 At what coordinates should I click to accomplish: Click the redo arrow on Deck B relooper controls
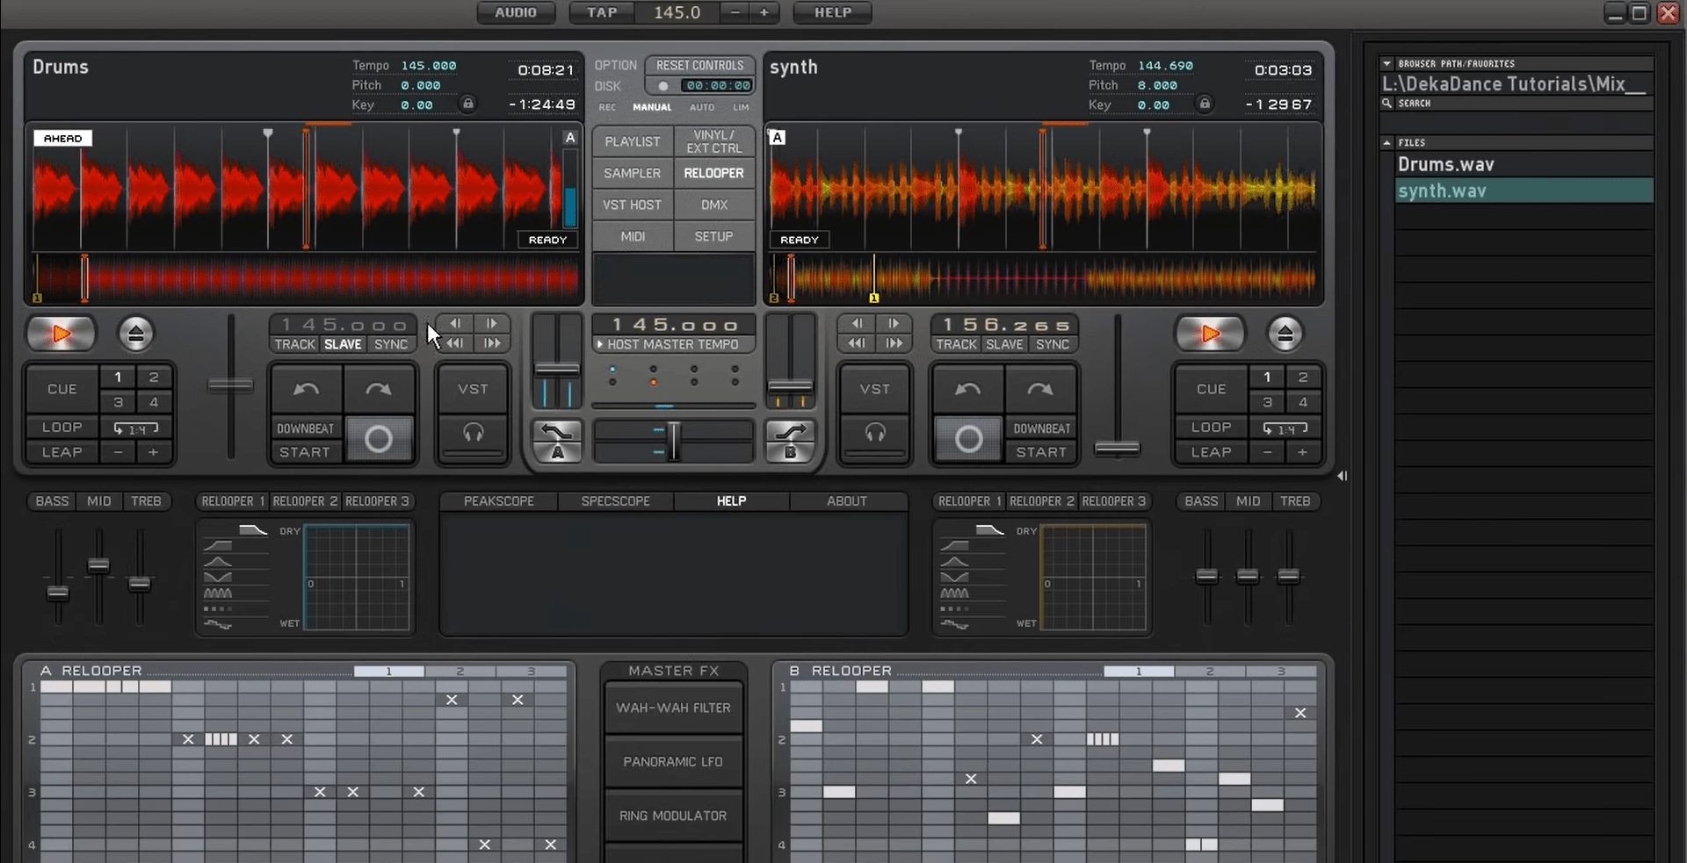(1040, 389)
